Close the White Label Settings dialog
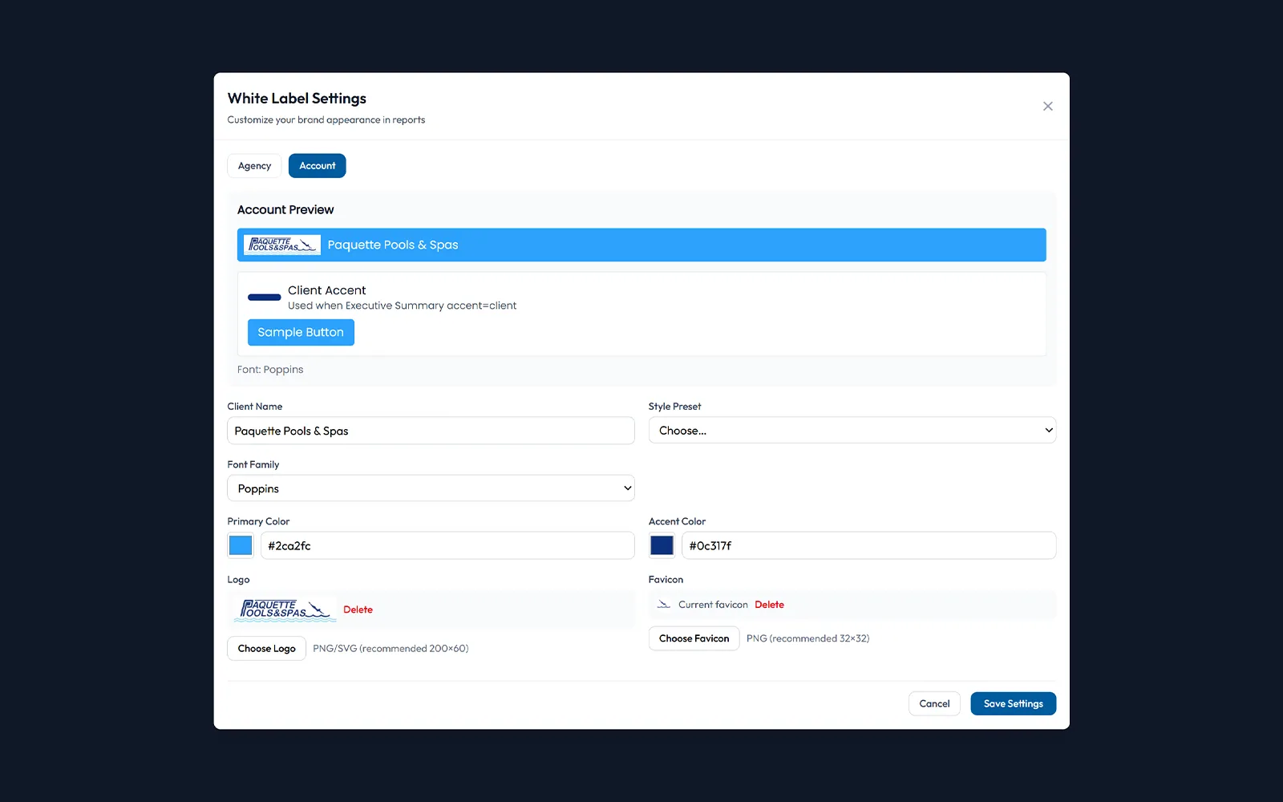Image resolution: width=1283 pixels, height=802 pixels. pos(1047,106)
